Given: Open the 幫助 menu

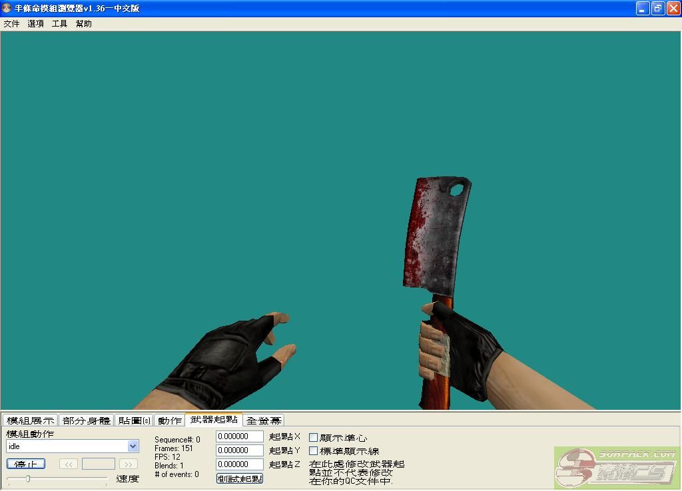Looking at the screenshot, I should pyautogui.click(x=83, y=24).
